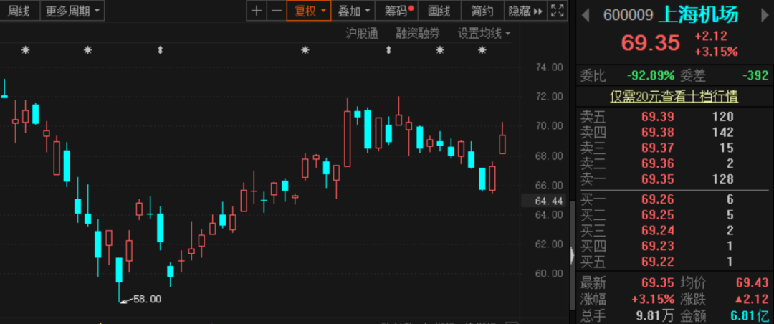
Task: Click first up-down arrow event marker
Action: (159, 50)
